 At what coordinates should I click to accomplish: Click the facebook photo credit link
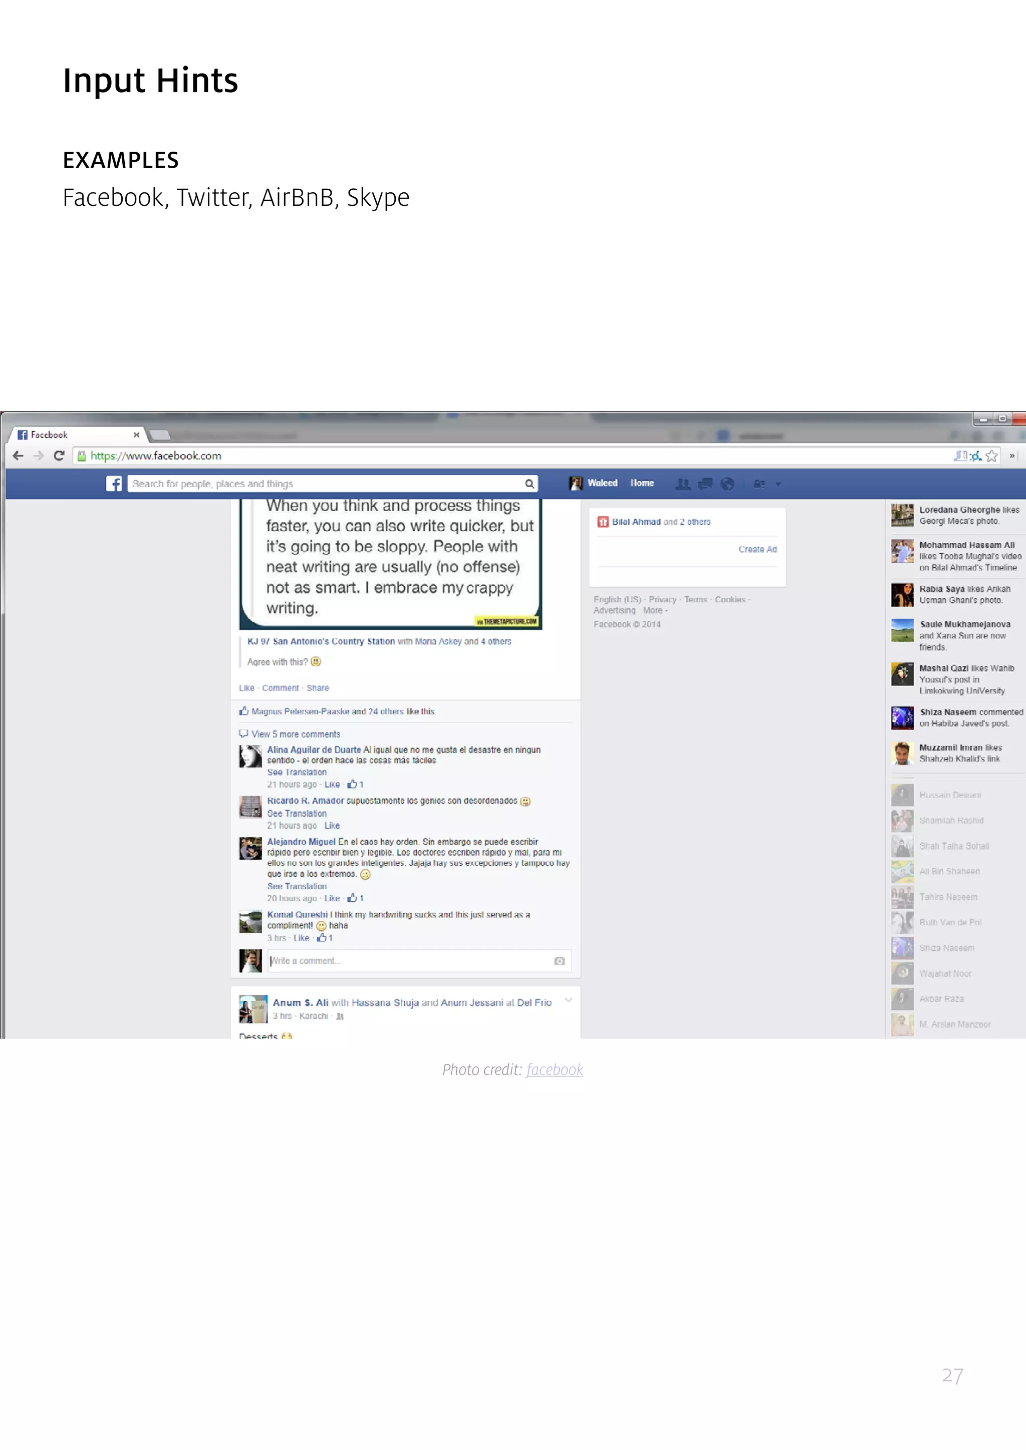point(554,1069)
